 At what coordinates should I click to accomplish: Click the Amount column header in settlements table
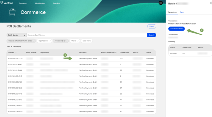135,52
